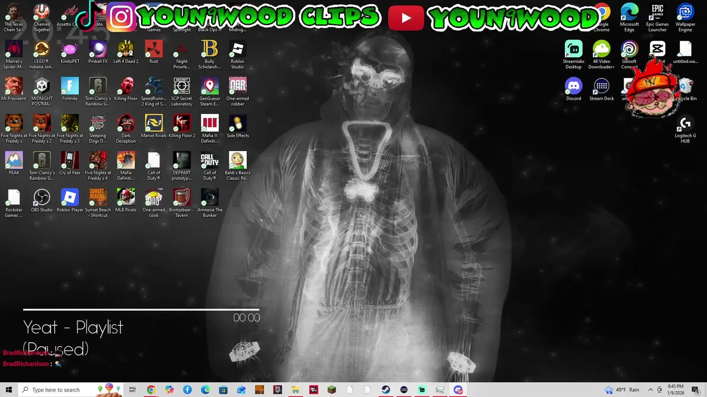Launch Discord desktop icon
This screenshot has height=397, width=707.
573,90
